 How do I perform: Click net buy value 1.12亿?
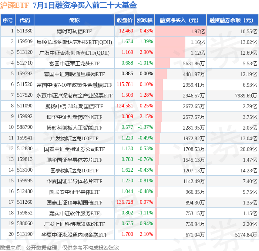(198, 53)
